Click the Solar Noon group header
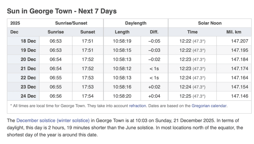 click(x=210, y=23)
